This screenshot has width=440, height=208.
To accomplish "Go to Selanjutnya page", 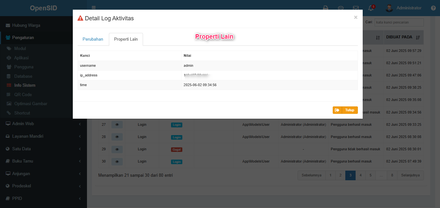I will pos(410,175).
